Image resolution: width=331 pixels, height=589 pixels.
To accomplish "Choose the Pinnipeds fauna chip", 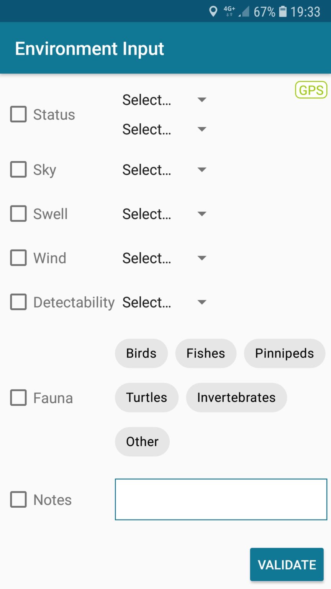I will [284, 353].
